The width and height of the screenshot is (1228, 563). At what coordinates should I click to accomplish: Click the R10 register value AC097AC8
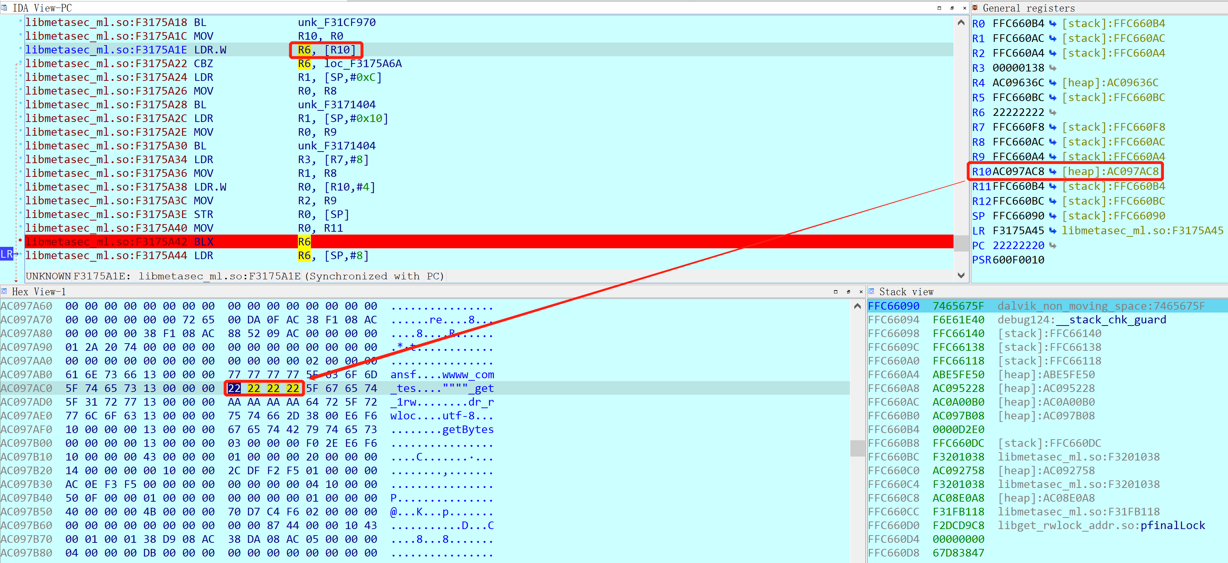click(x=1018, y=171)
